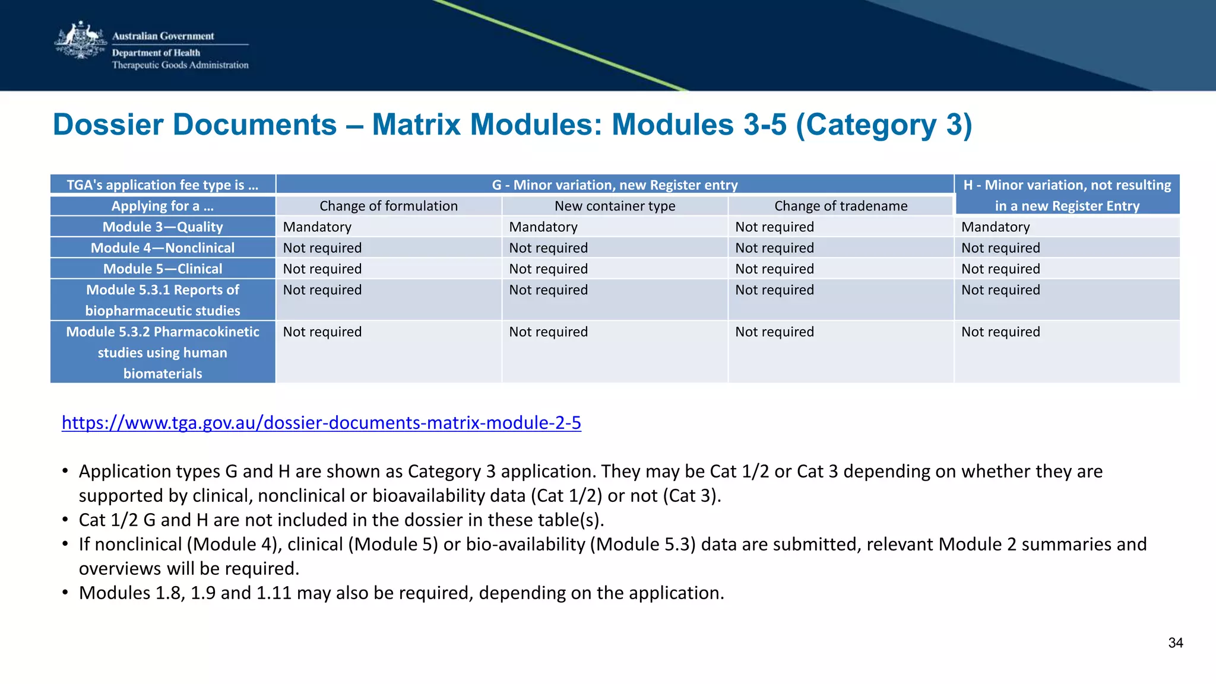
Task: Click the 'Module 3—Quality' row header
Action: pyautogui.click(x=163, y=227)
